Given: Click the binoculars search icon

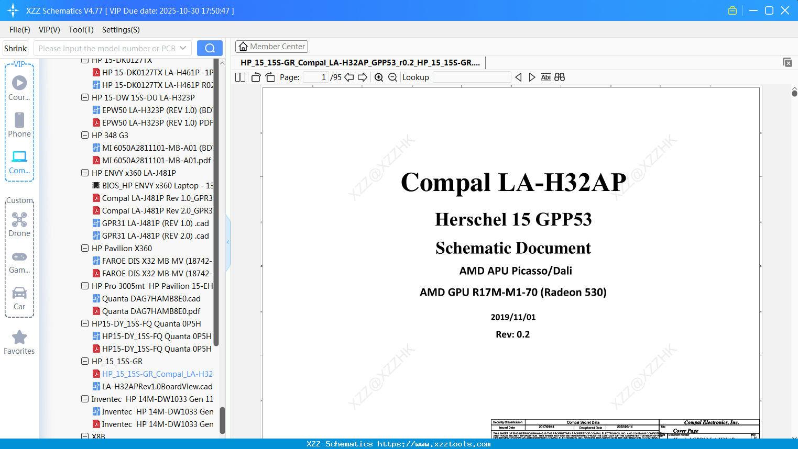Looking at the screenshot, I should point(560,77).
